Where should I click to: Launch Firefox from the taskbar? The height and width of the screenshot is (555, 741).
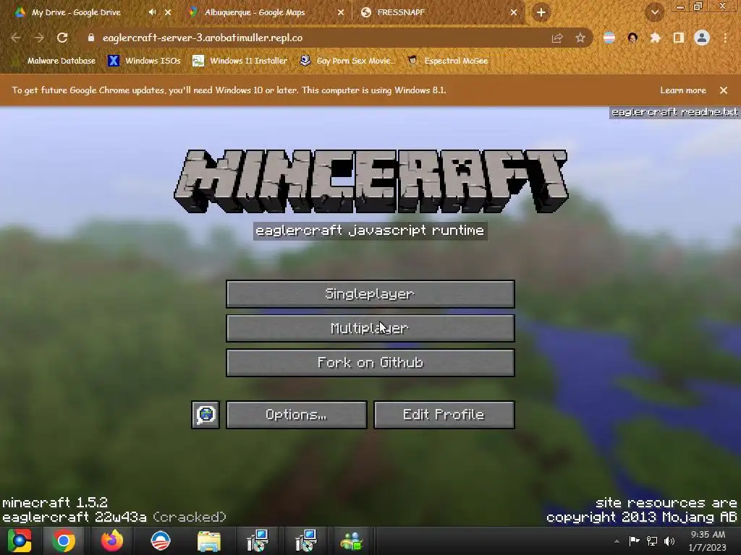(112, 541)
